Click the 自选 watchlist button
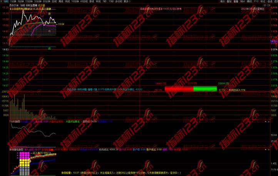 coord(270,2)
